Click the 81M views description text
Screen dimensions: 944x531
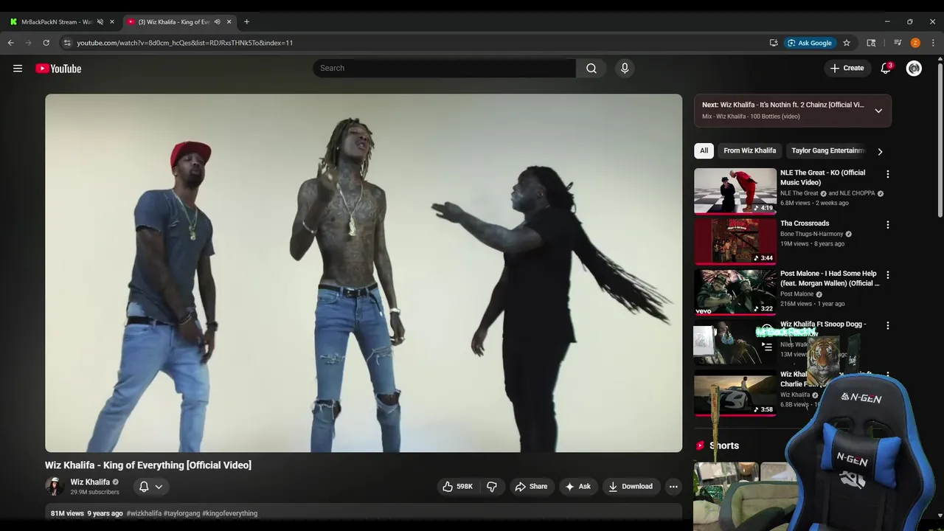click(67, 513)
